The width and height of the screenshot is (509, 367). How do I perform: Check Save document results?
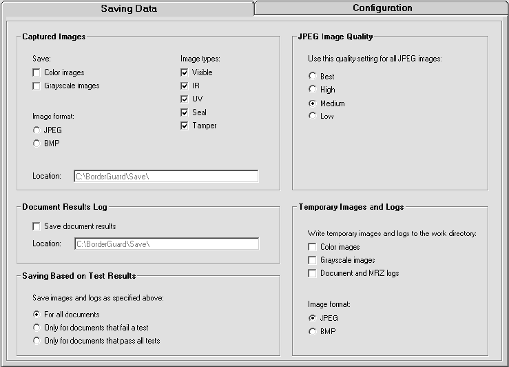tap(37, 226)
